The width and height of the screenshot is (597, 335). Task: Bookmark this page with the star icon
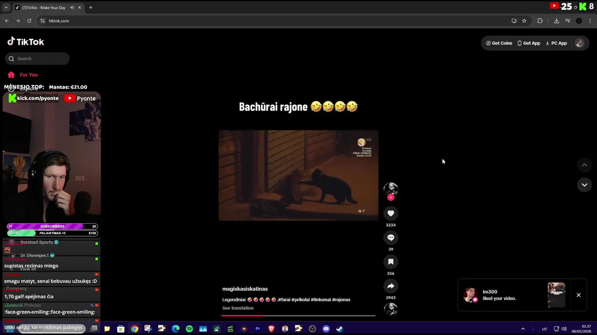[x=524, y=20]
